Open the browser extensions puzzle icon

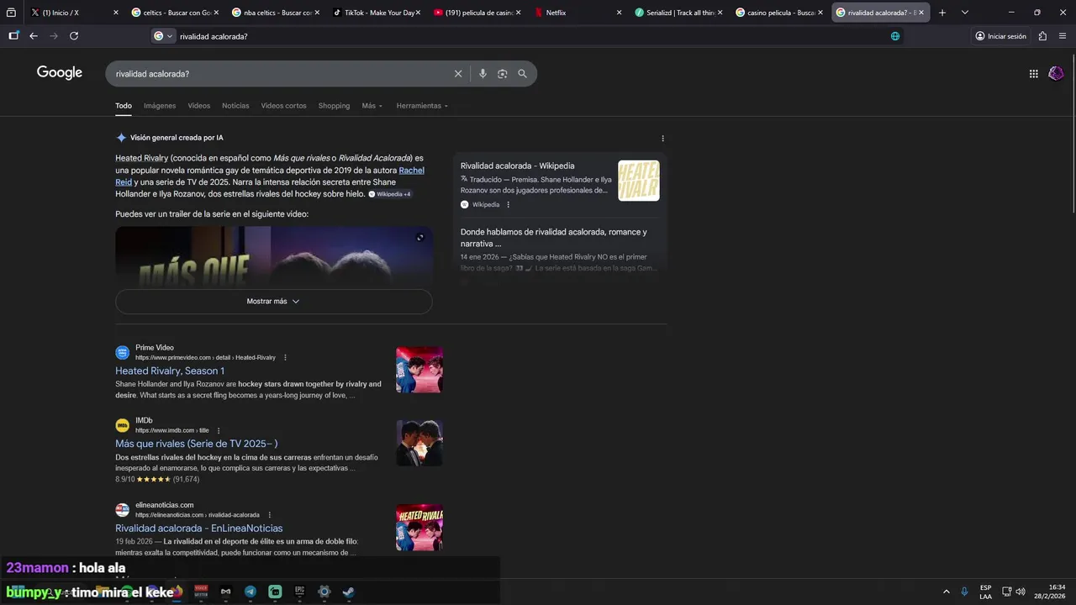click(x=1042, y=36)
